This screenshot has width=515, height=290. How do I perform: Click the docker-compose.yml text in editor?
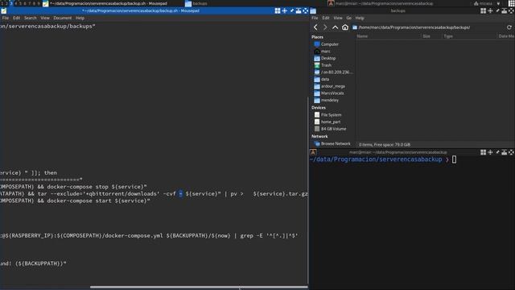point(134,236)
